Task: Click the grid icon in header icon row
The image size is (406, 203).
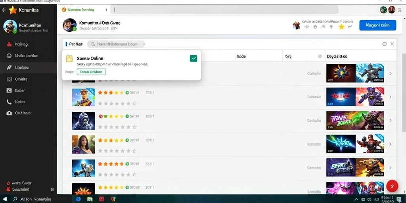Action: (324, 27)
